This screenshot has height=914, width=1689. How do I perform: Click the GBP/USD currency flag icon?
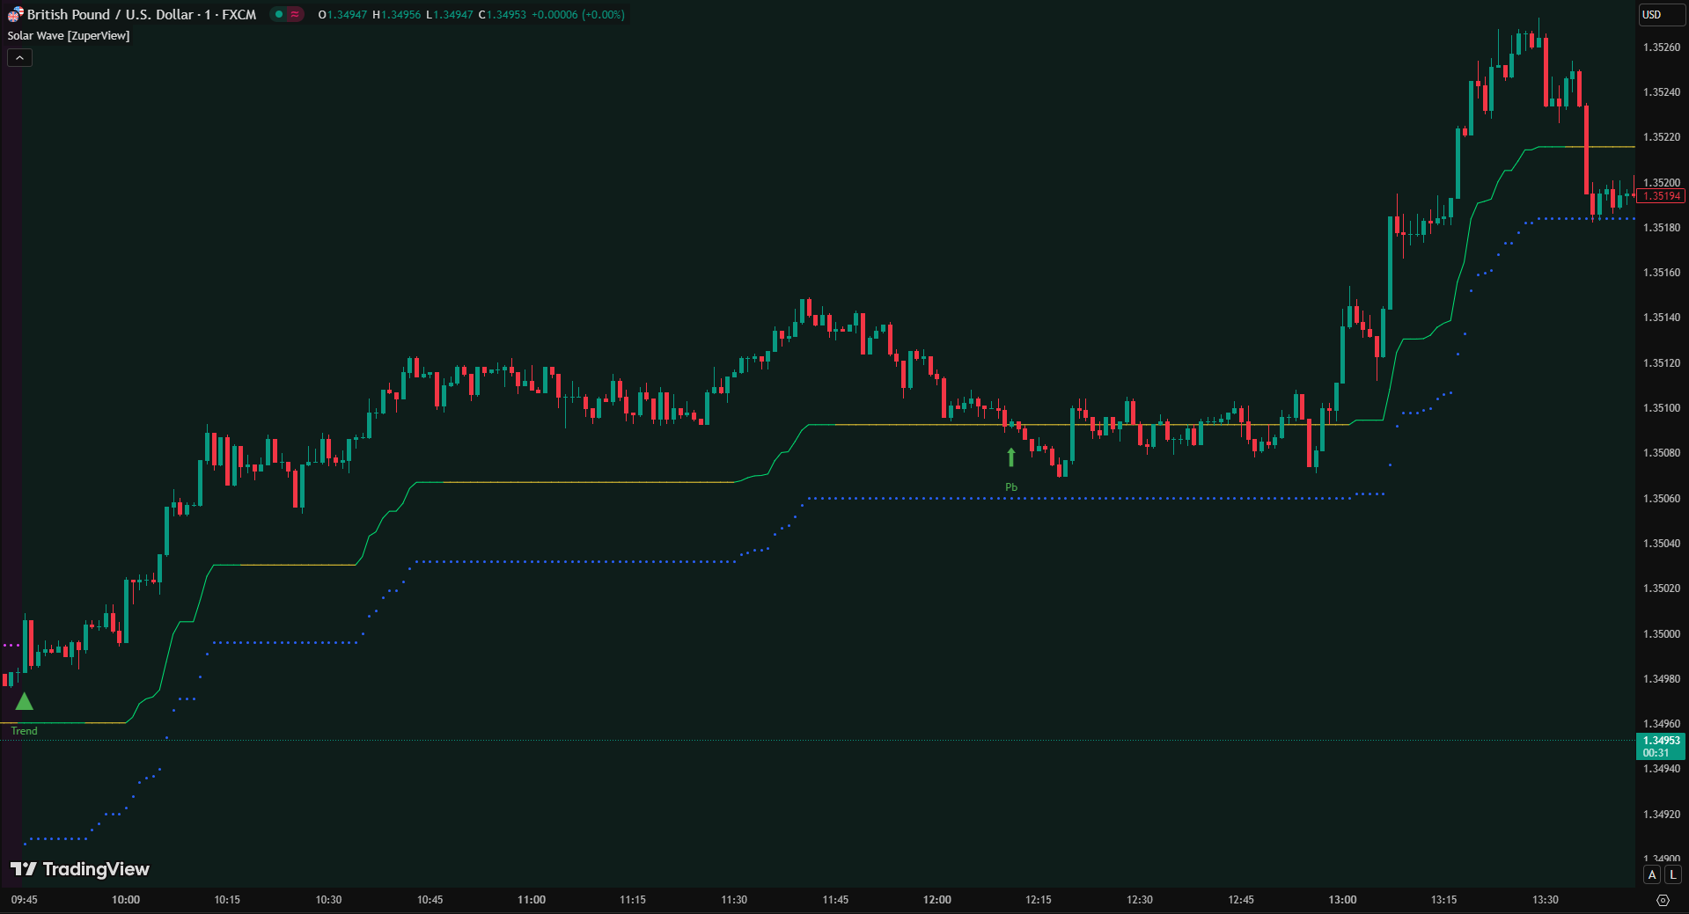tap(15, 15)
